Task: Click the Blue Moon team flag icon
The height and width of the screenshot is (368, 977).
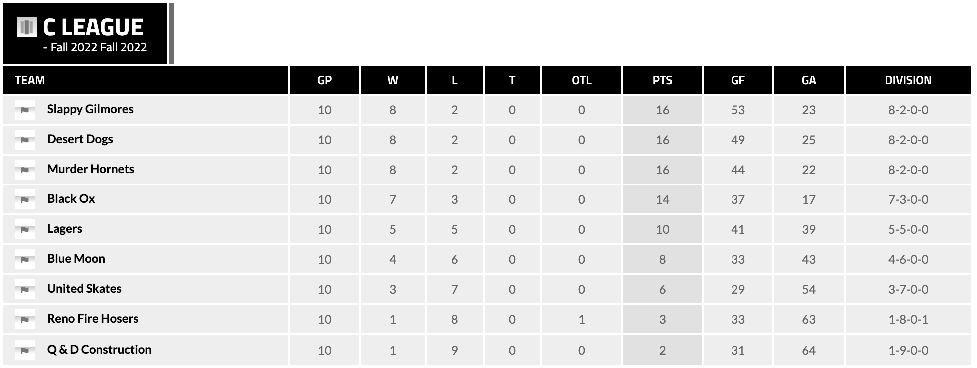Action: (25, 259)
